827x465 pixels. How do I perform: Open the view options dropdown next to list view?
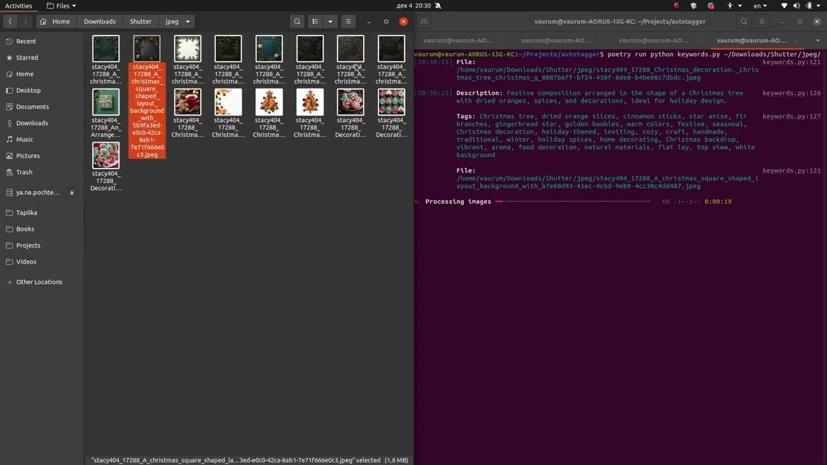(x=330, y=21)
